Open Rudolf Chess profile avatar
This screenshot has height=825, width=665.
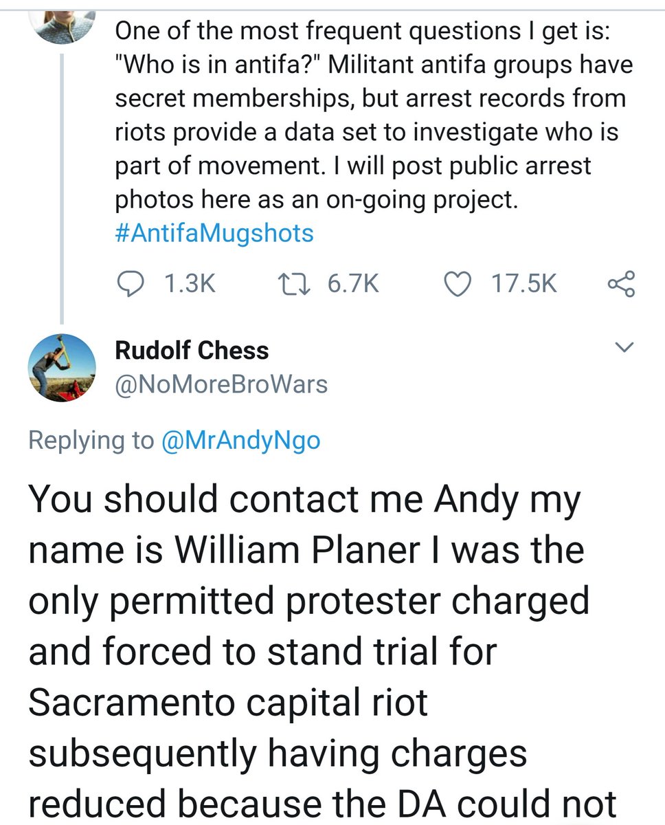click(61, 368)
